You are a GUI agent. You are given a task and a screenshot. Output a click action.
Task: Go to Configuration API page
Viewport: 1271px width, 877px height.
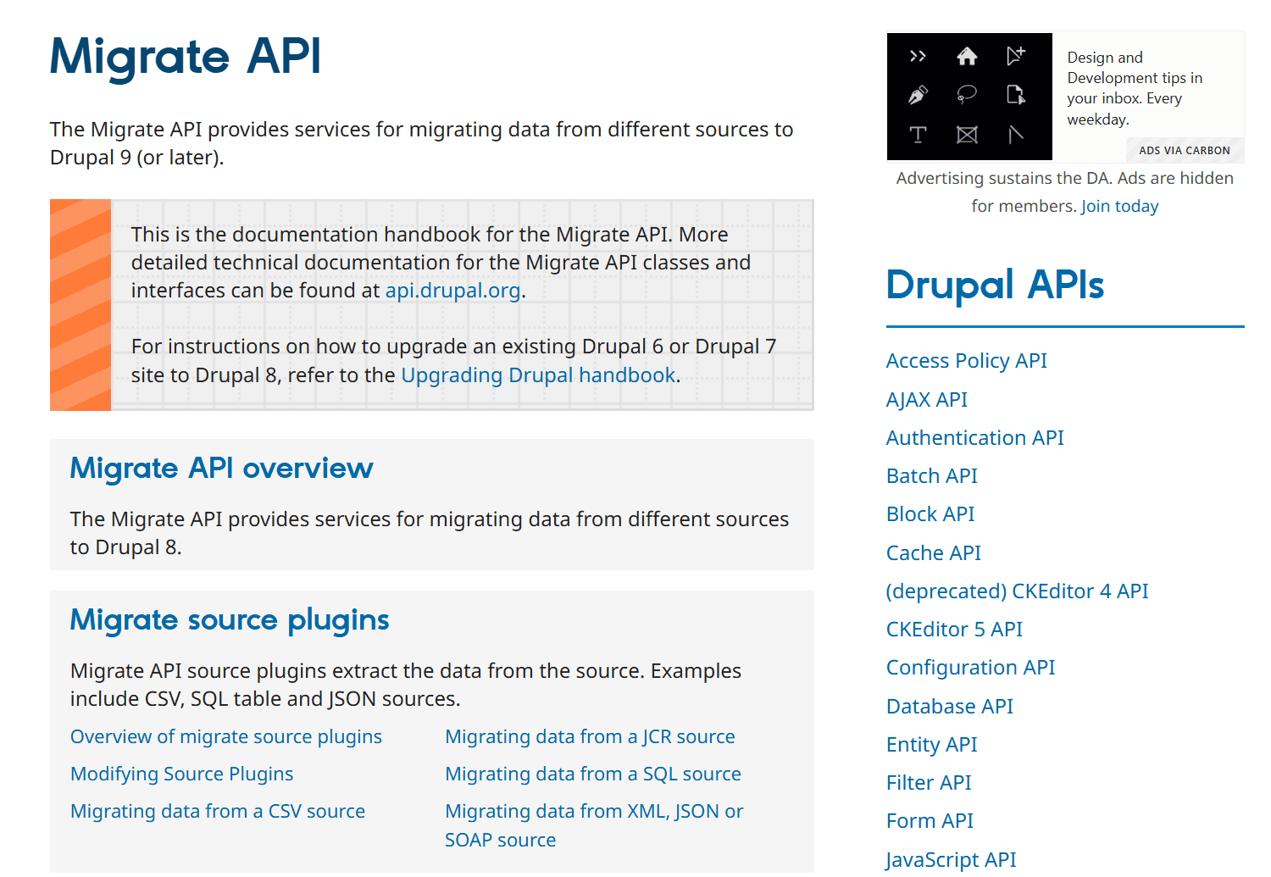coord(970,668)
